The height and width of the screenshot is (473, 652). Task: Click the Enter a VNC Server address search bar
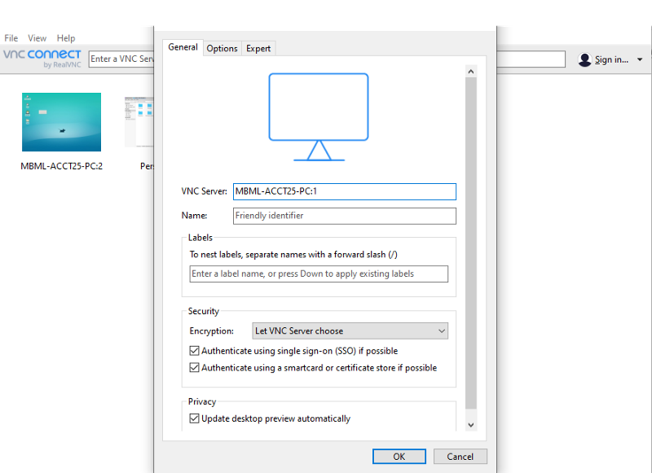tap(121, 59)
